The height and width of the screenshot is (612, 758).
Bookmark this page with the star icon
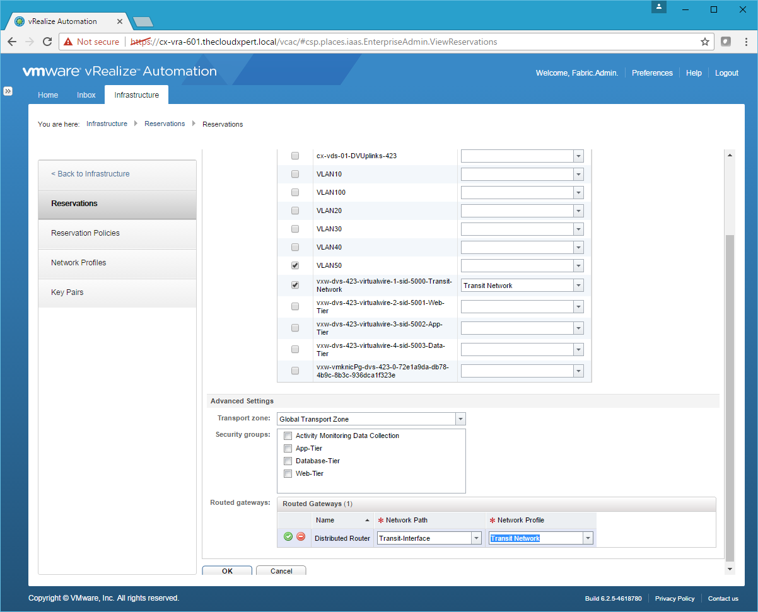point(704,42)
